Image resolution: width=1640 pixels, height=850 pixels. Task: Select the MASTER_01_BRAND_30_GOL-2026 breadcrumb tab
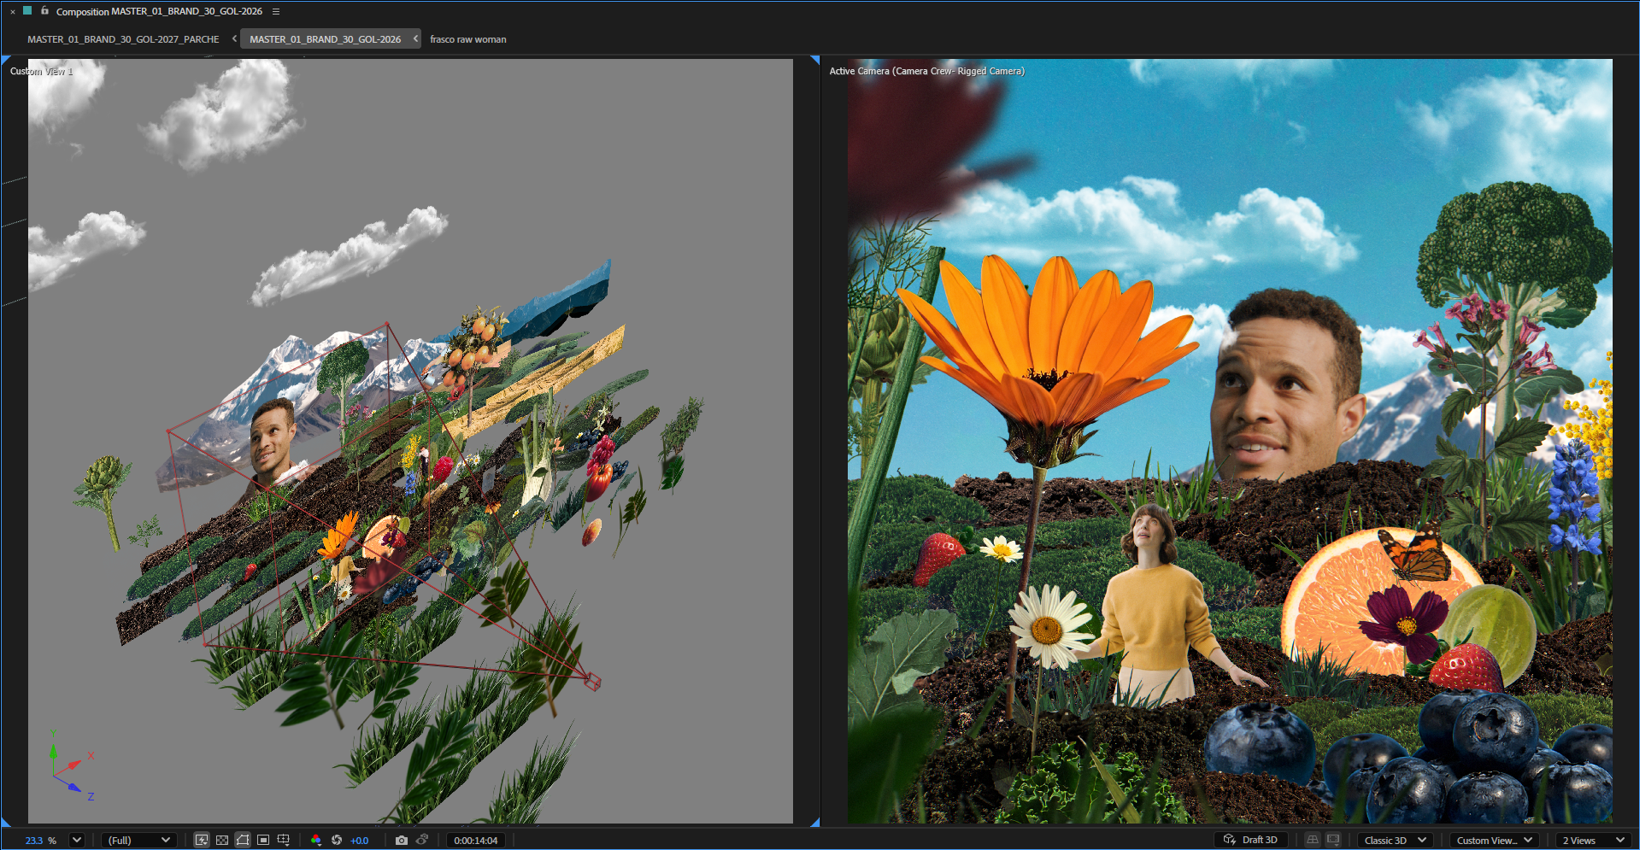[x=325, y=39]
